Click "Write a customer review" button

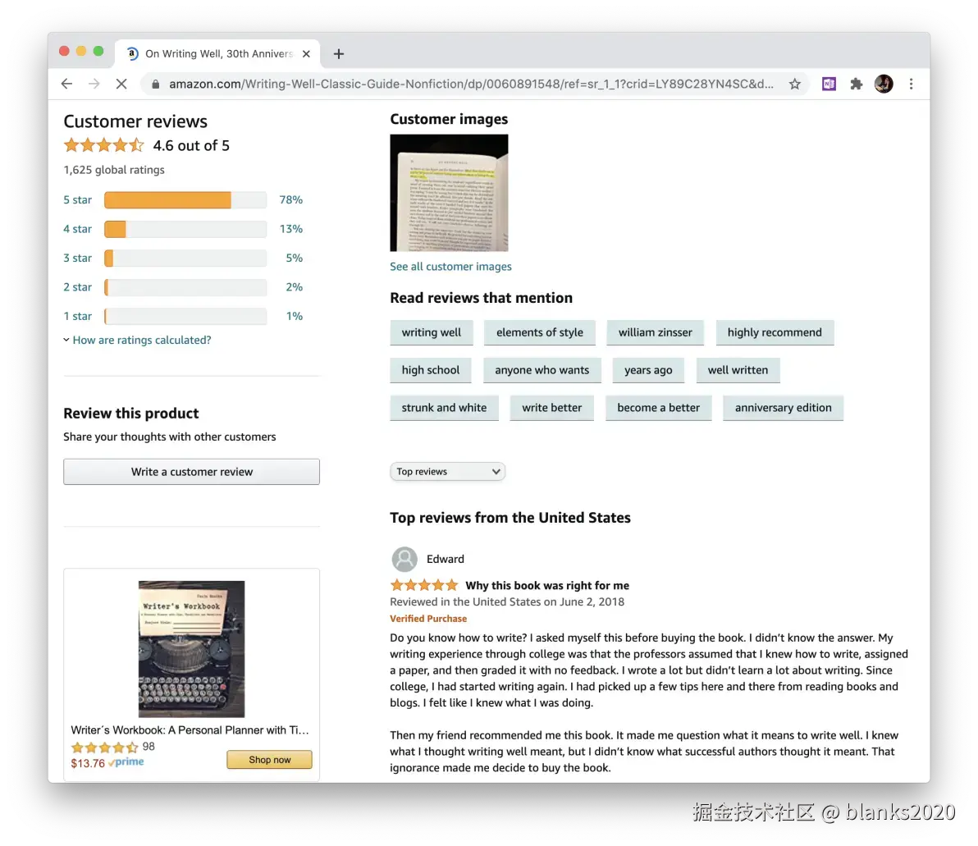click(191, 472)
